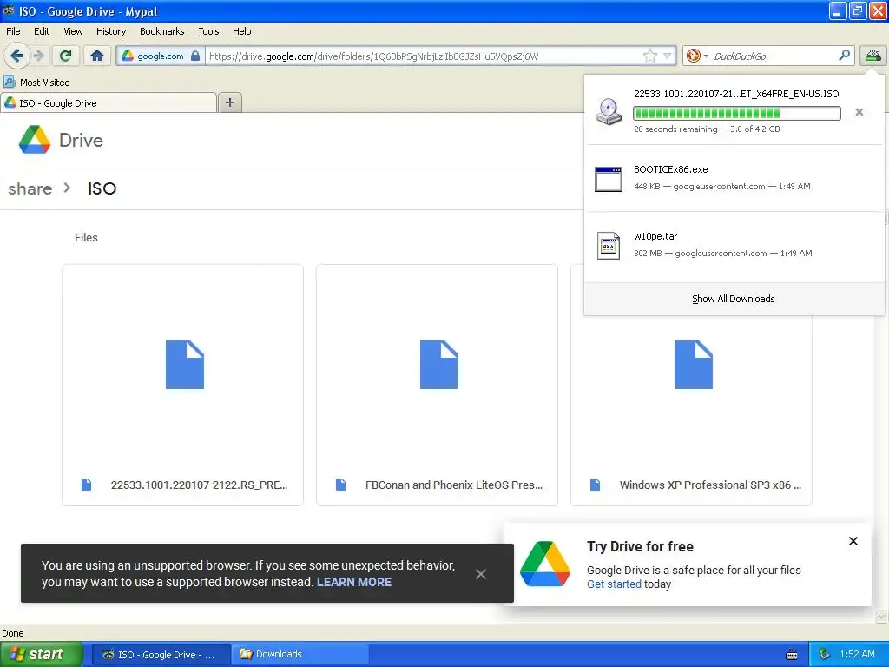Viewport: 889px width, 667px height.
Task: Reload the current page
Action: [66, 56]
